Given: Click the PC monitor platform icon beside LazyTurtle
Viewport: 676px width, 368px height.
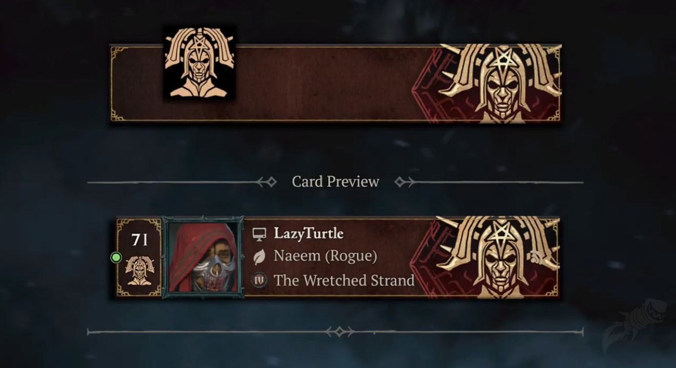Looking at the screenshot, I should [259, 234].
